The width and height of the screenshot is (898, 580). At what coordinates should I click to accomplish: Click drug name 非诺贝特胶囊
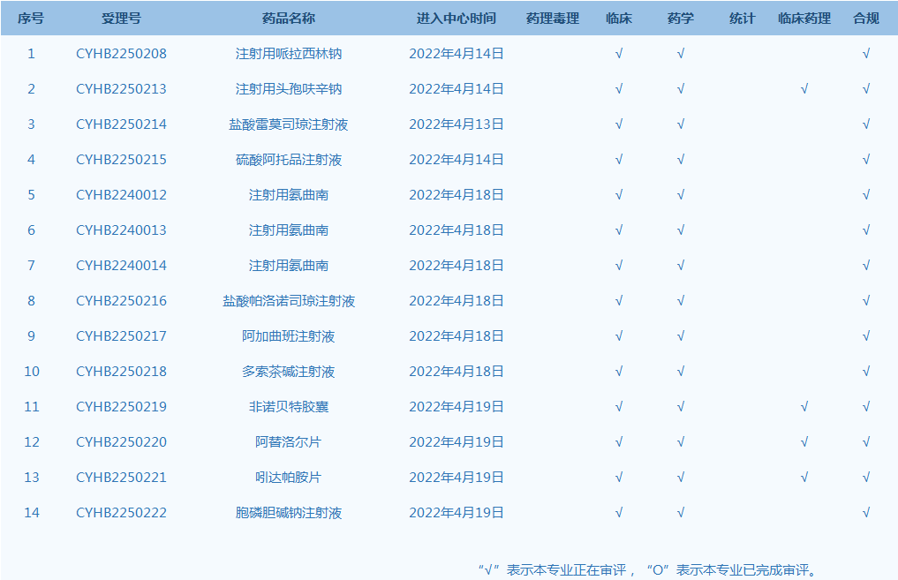click(289, 407)
